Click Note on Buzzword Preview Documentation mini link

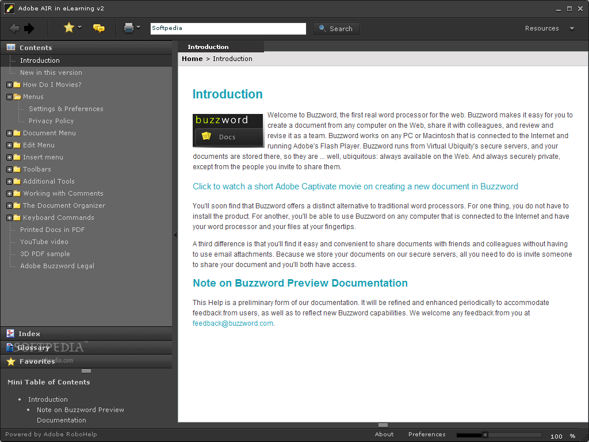(80, 415)
